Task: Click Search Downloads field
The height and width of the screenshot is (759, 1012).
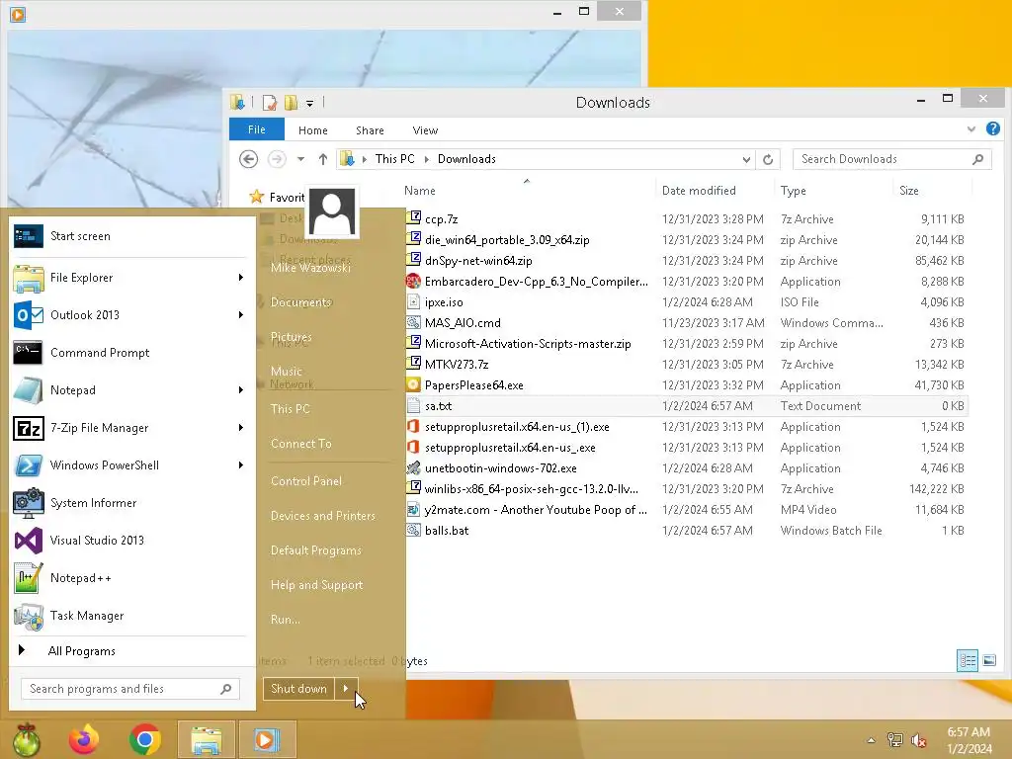Action: click(892, 159)
